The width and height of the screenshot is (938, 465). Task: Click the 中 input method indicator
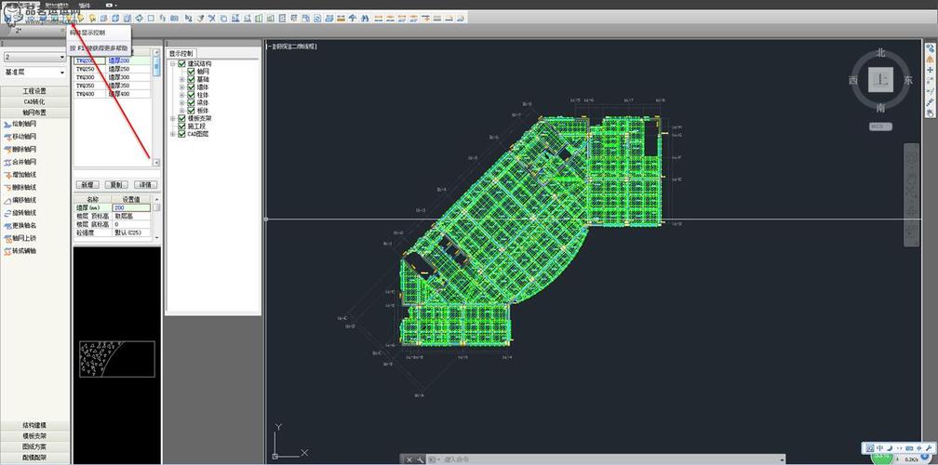tap(880, 448)
